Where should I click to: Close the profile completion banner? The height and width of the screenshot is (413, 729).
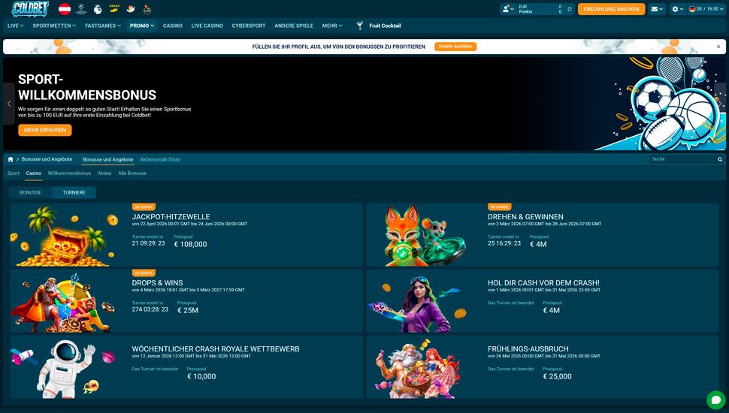click(x=718, y=47)
